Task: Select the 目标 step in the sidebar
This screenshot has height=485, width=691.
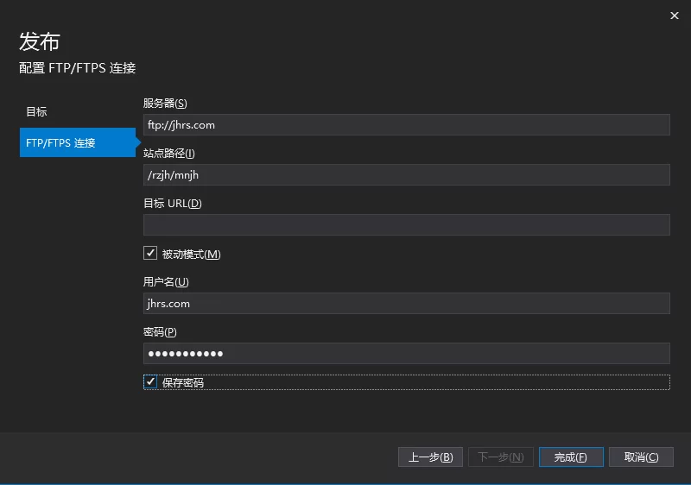Action: [36, 112]
